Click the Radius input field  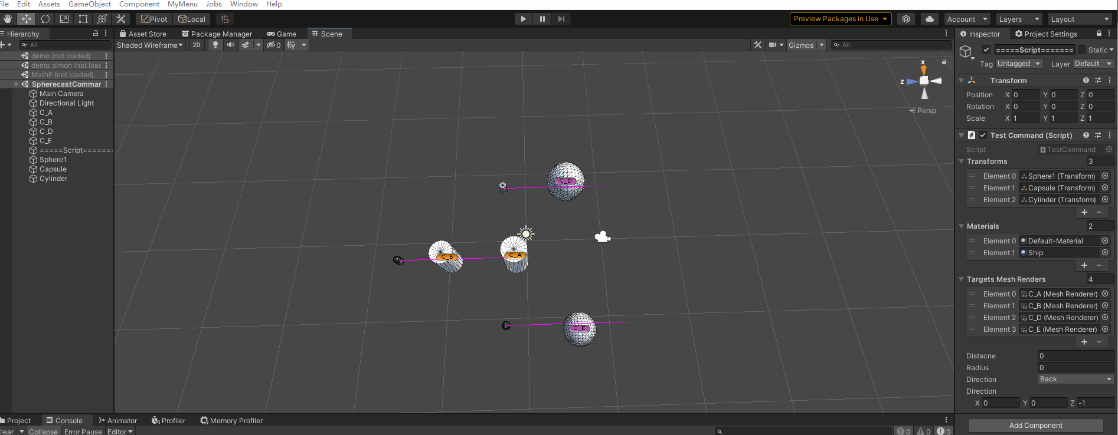(1076, 367)
